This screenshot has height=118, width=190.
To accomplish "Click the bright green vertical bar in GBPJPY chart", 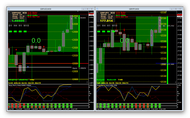I will [168, 50].
